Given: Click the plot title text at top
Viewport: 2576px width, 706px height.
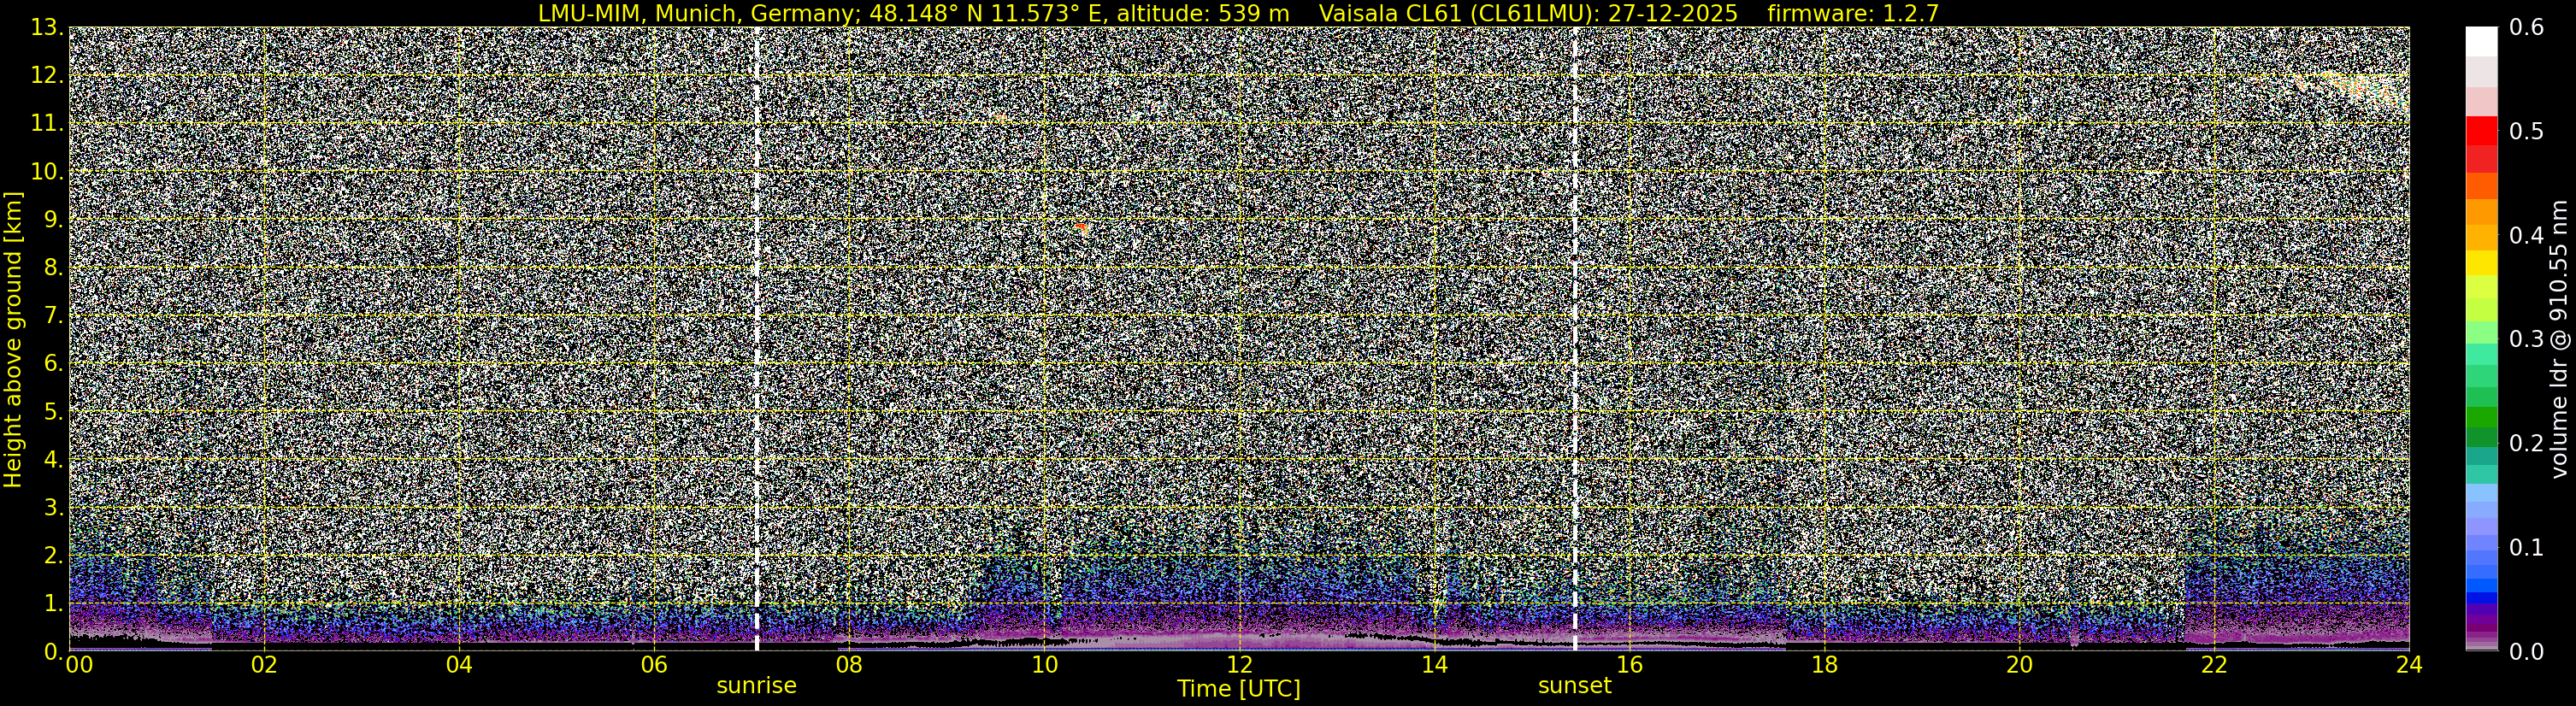Looking at the screenshot, I should pyautogui.click(x=1238, y=13).
